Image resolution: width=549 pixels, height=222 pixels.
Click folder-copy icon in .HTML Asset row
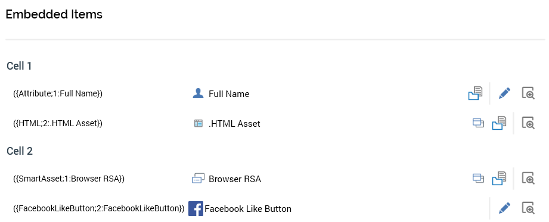click(500, 123)
